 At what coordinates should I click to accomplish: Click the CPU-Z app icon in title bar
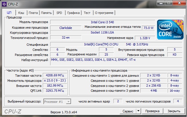click(x=4, y=4)
